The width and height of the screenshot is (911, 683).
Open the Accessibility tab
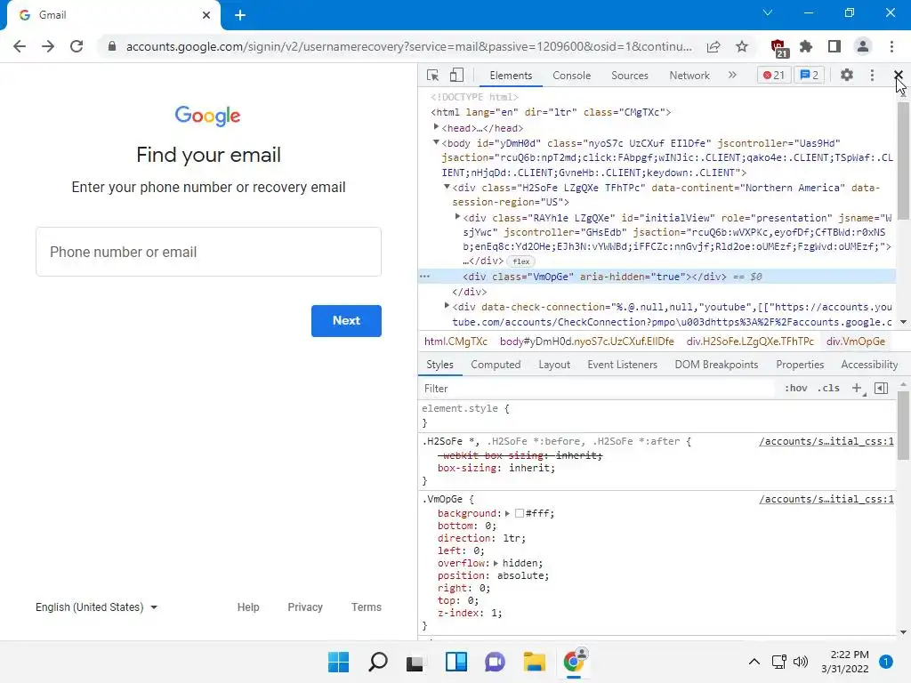coord(869,365)
